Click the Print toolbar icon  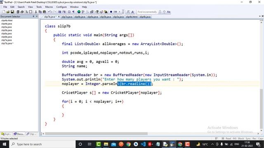pyautogui.click(x=22, y=12)
